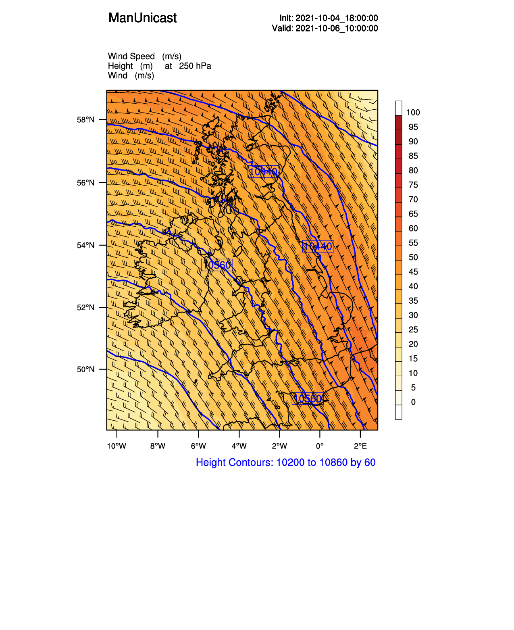
Task: Click the 0 value on the colour bar
Action: 413,403
